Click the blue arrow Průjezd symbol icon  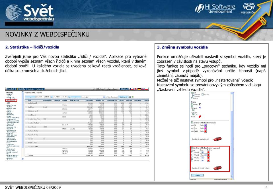click(x=200, y=107)
